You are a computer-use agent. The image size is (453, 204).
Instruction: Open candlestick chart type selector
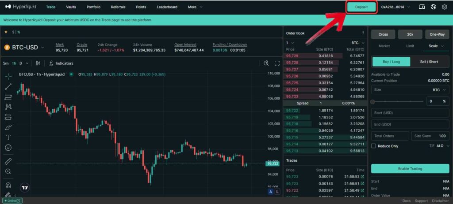click(x=38, y=63)
